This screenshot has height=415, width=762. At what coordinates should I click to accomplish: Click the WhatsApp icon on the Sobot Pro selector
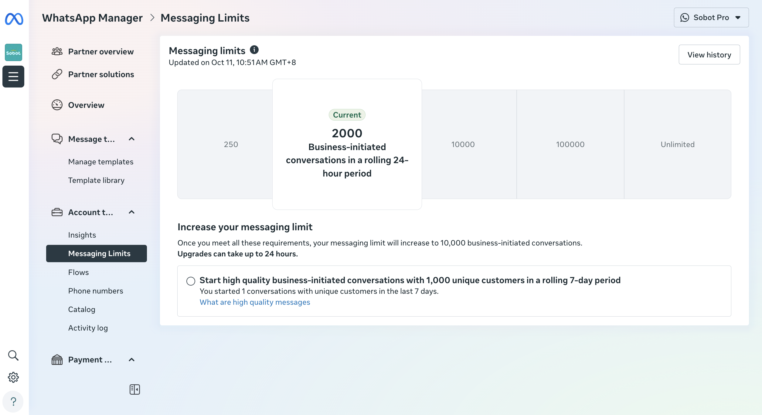(x=685, y=18)
